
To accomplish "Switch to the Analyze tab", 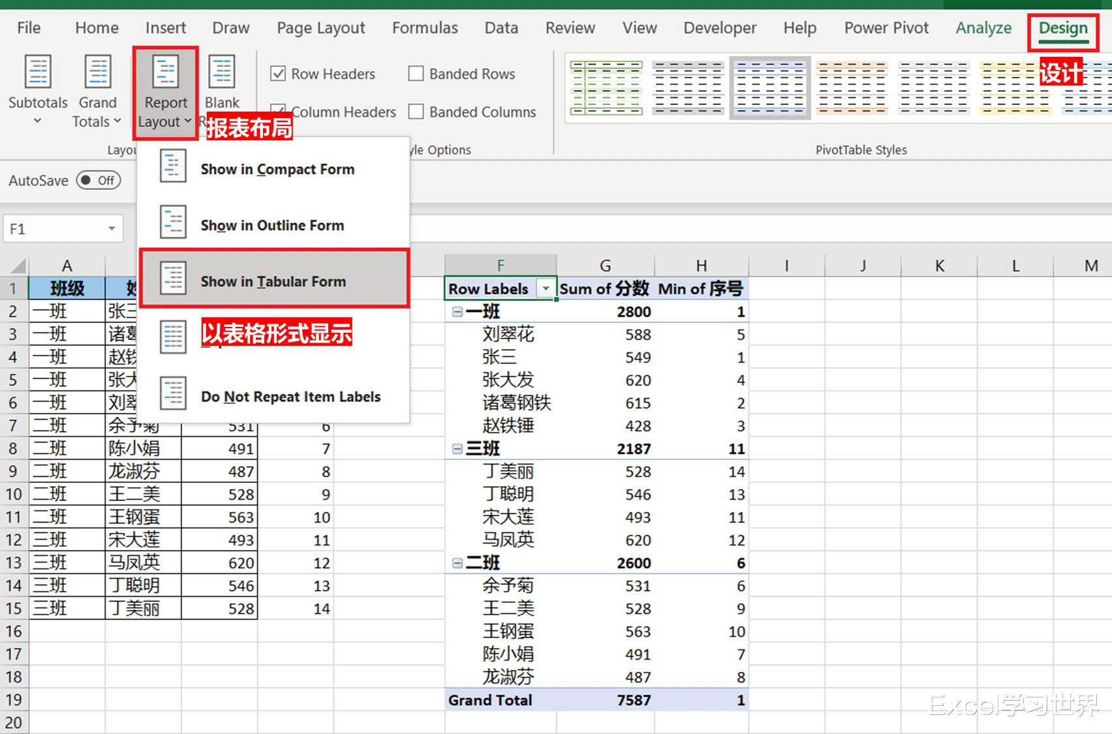I will pyautogui.click(x=983, y=27).
